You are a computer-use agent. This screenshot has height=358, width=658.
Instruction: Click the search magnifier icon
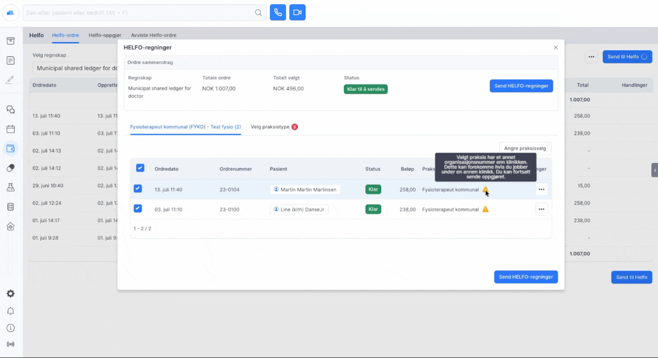[x=258, y=13]
